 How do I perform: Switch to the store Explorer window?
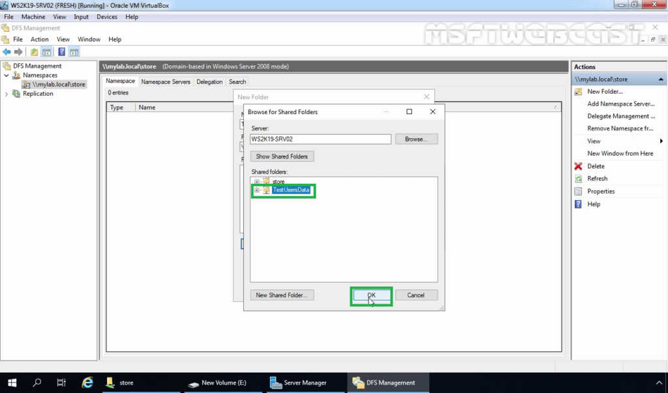click(142, 383)
